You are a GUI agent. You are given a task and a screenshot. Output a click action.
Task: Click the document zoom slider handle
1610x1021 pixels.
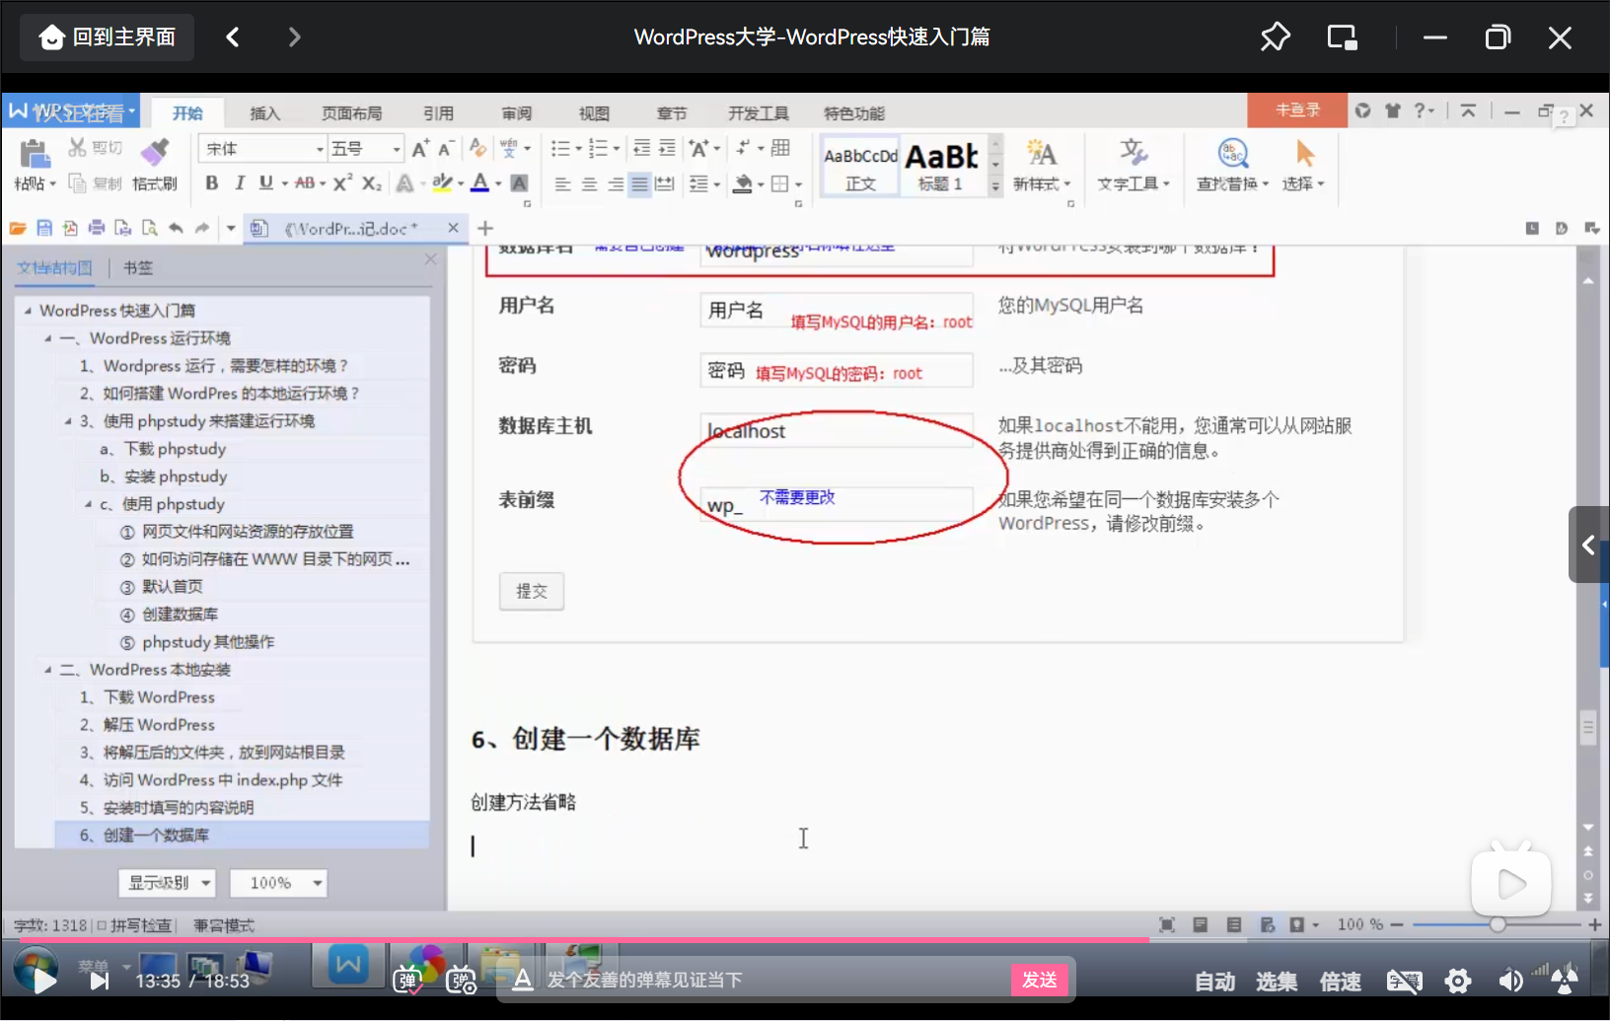(1498, 924)
